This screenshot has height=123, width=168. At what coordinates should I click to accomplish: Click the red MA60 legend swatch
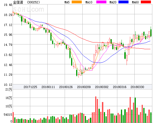pyautogui.click(x=146, y=2)
